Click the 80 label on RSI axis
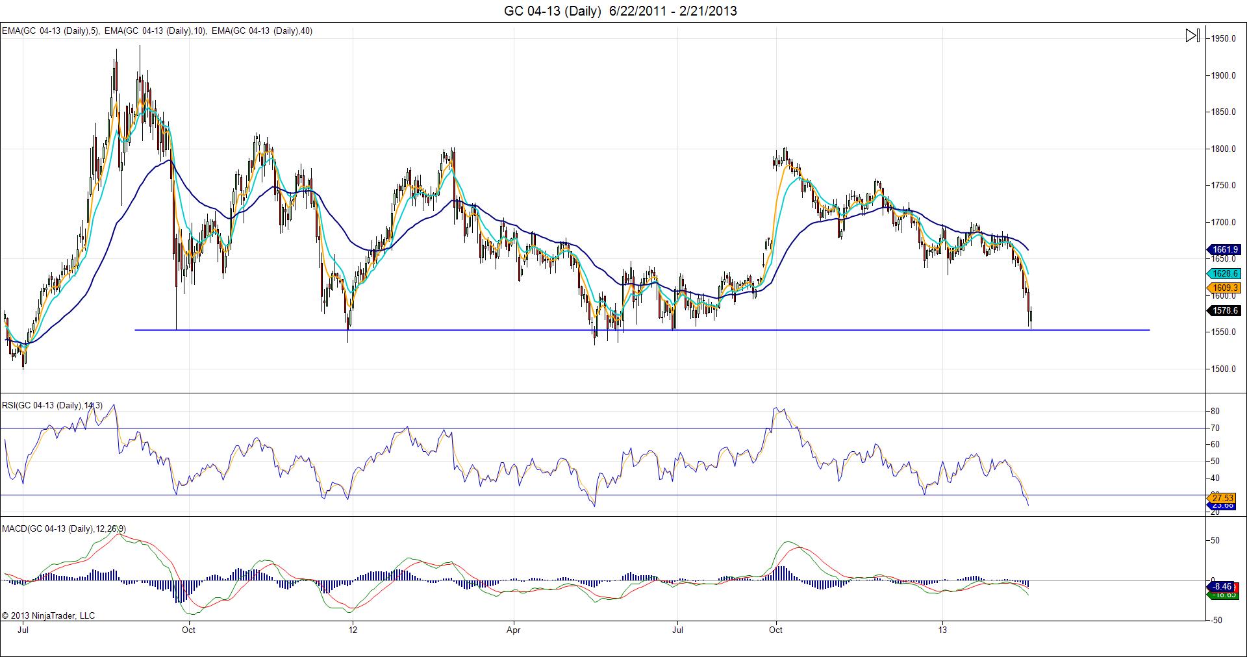The image size is (1247, 657). [x=1215, y=412]
